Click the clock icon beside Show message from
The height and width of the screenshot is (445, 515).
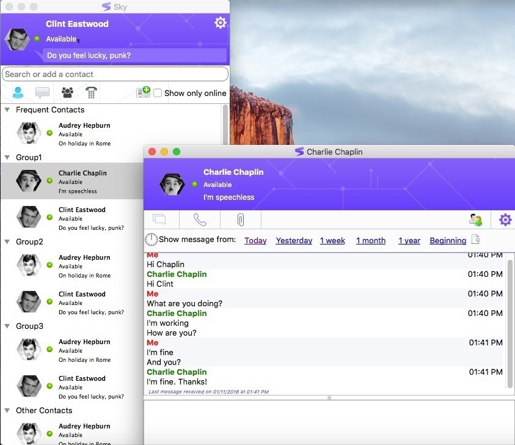point(151,240)
